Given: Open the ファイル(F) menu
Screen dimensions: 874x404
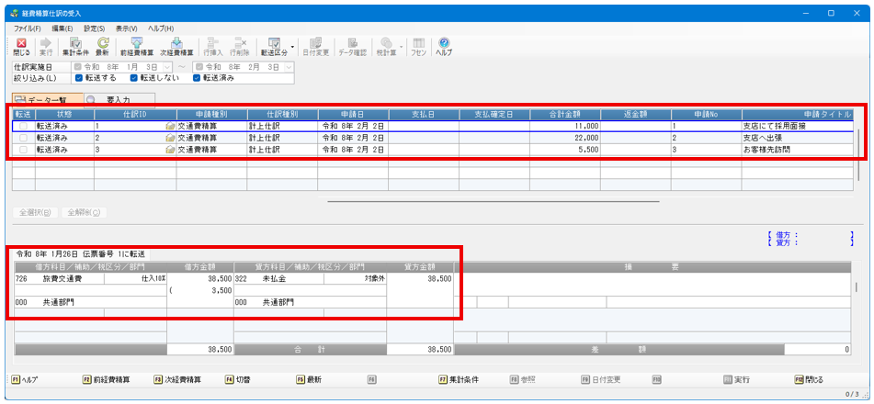Looking at the screenshot, I should (x=27, y=29).
